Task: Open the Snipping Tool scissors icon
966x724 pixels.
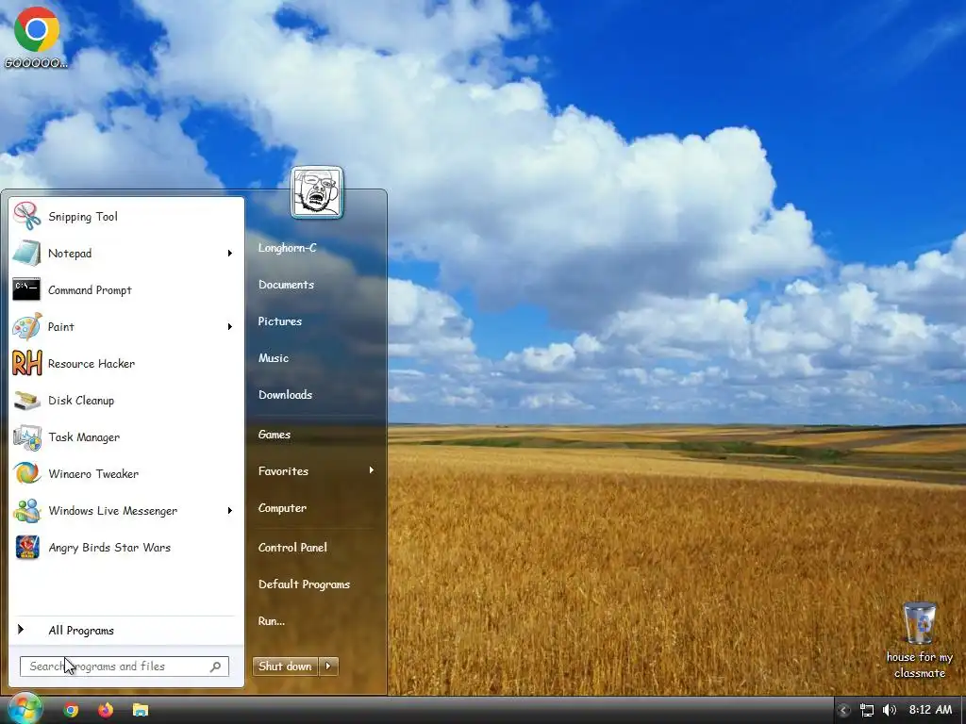Action: click(x=27, y=216)
